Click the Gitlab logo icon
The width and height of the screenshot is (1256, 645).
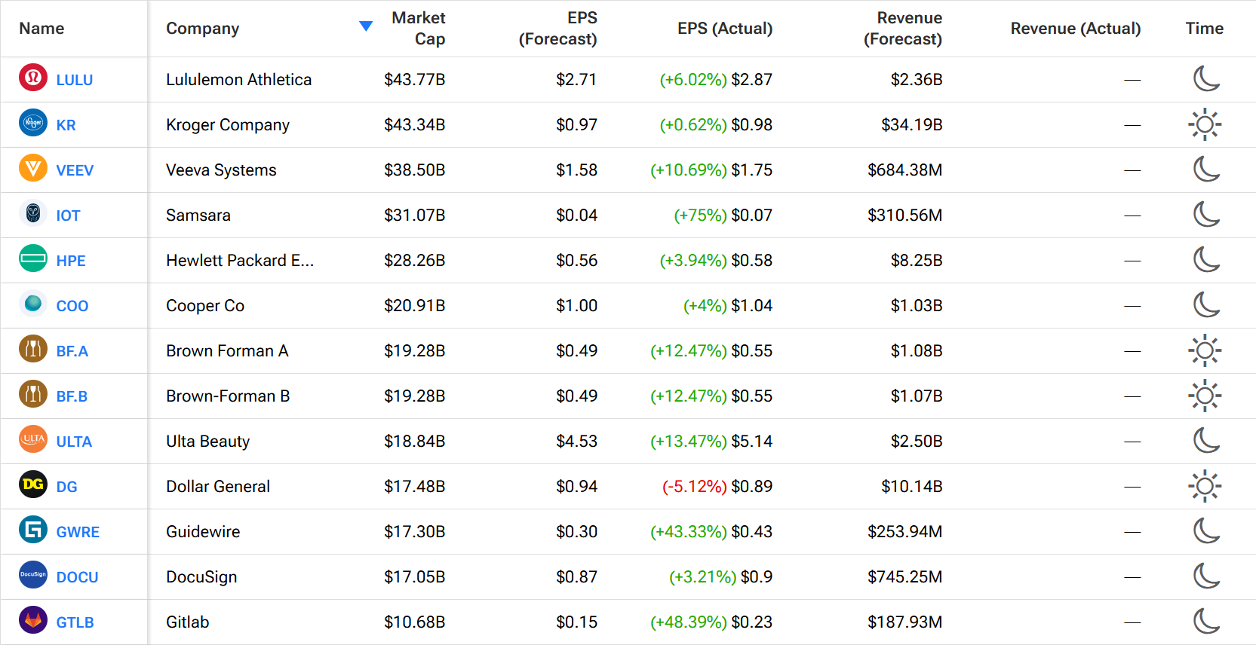click(33, 620)
